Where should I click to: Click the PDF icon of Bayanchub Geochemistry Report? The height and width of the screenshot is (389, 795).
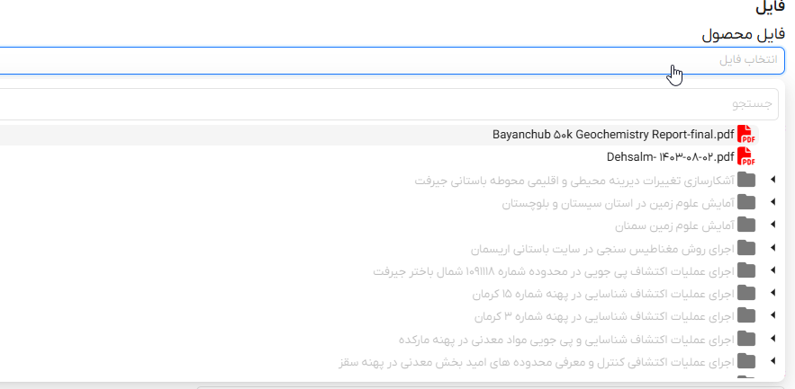coord(746,135)
